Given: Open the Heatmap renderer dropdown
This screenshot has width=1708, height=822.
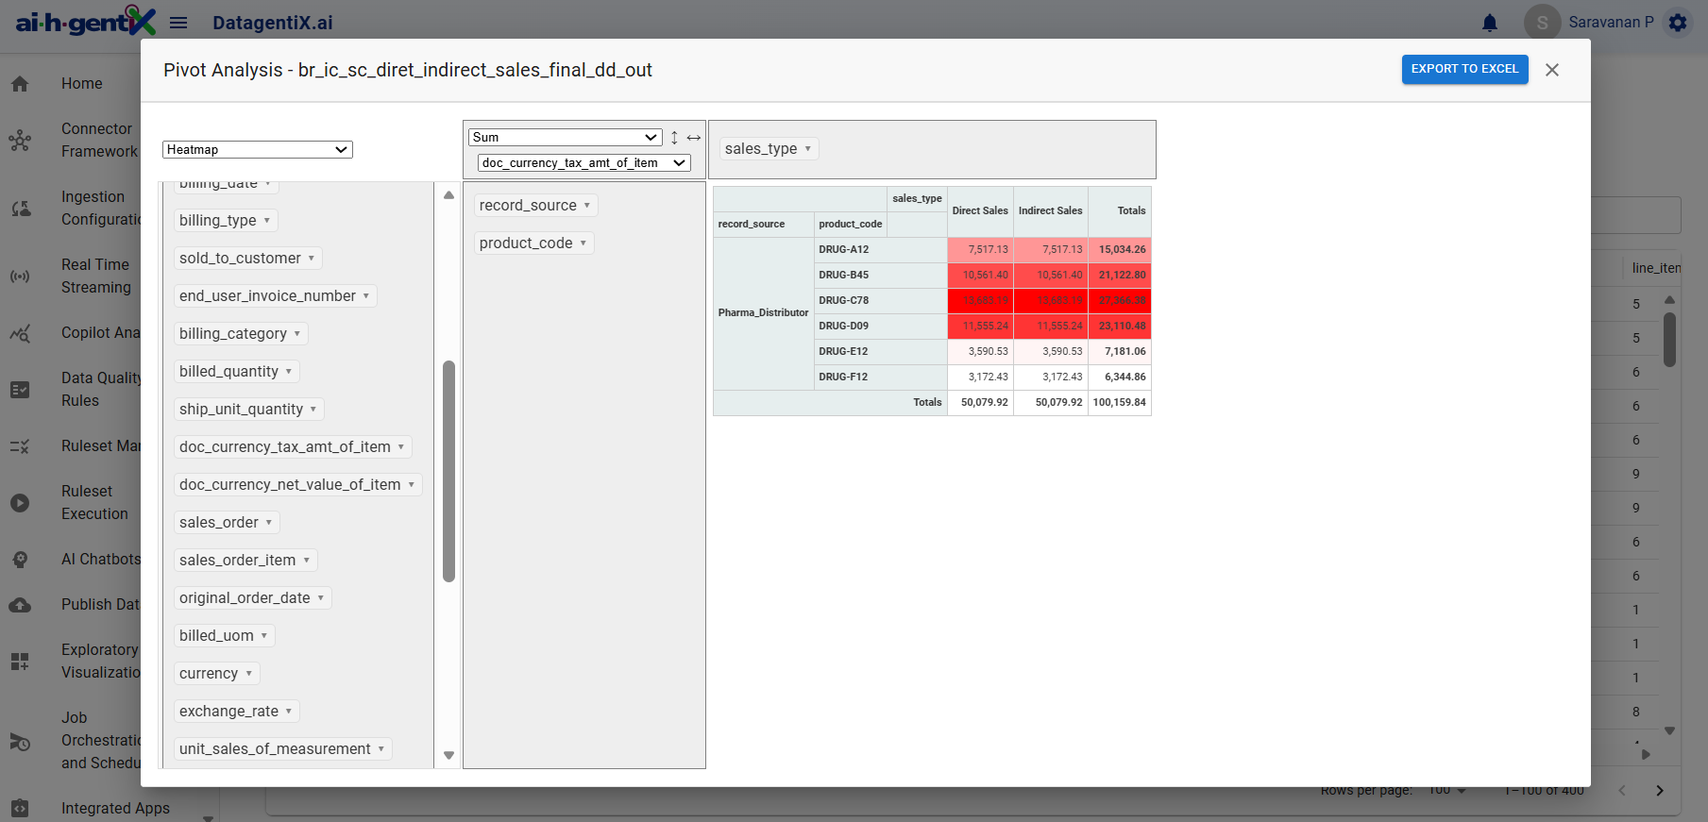Looking at the screenshot, I should (x=257, y=150).
